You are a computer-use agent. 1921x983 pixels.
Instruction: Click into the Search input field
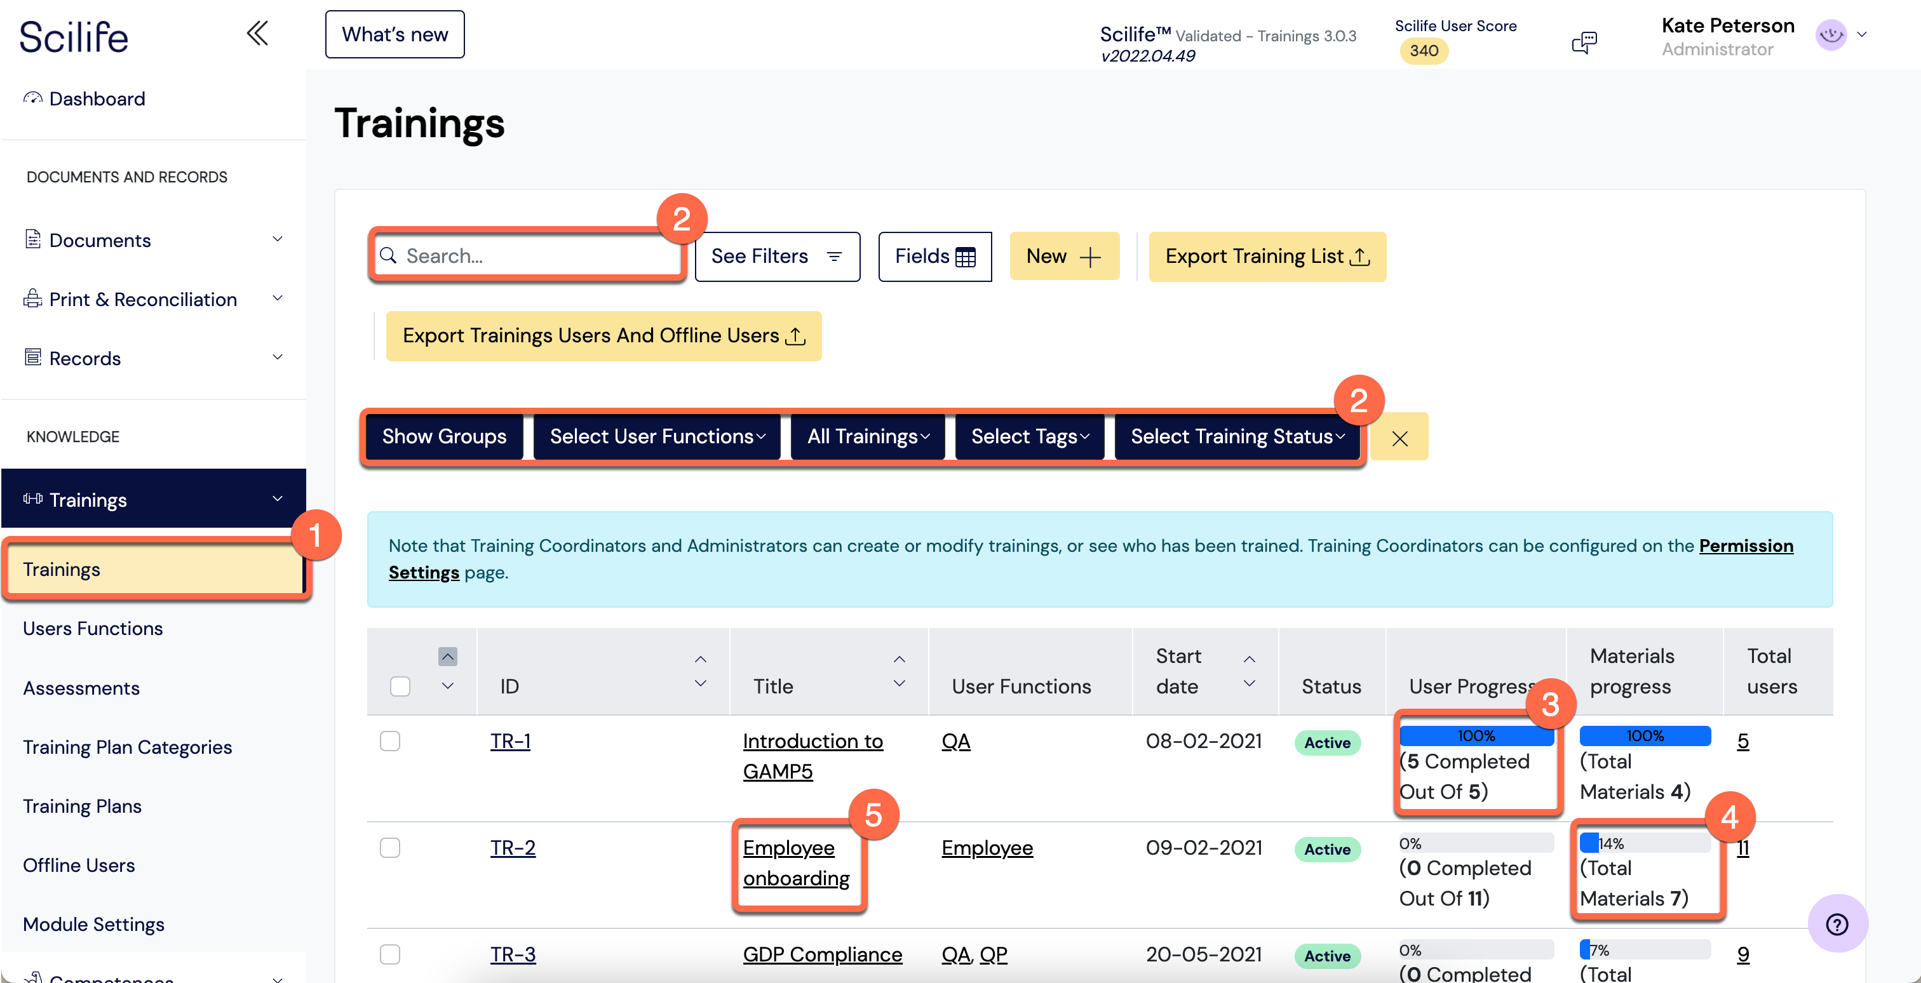[527, 256]
